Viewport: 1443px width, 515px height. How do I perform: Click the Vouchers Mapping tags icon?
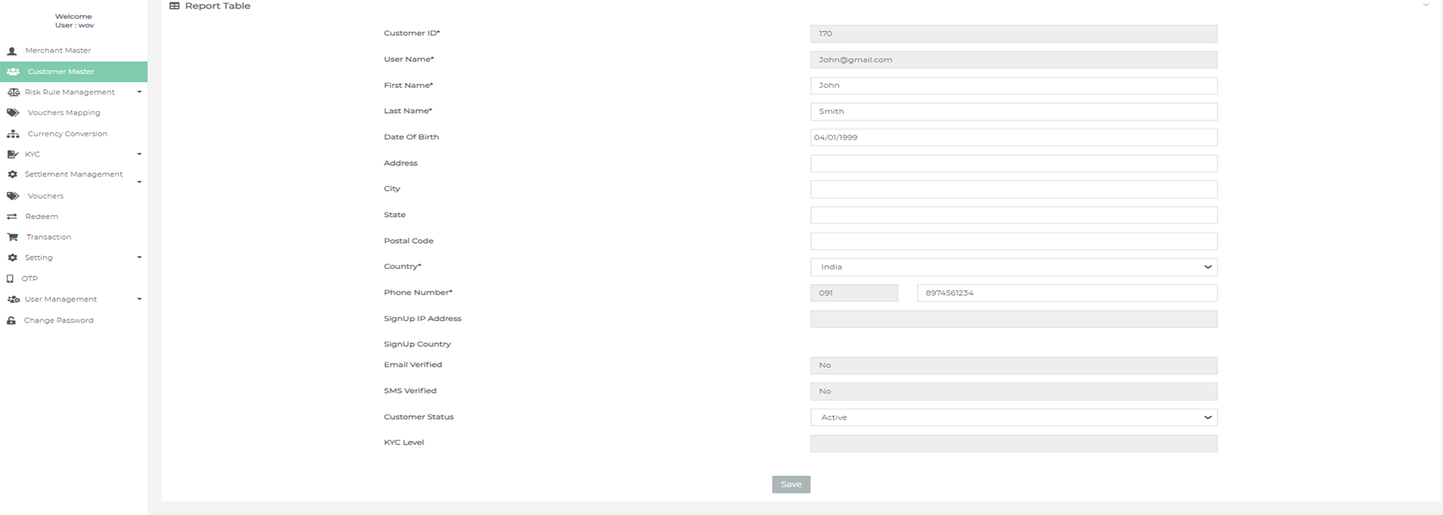point(13,113)
